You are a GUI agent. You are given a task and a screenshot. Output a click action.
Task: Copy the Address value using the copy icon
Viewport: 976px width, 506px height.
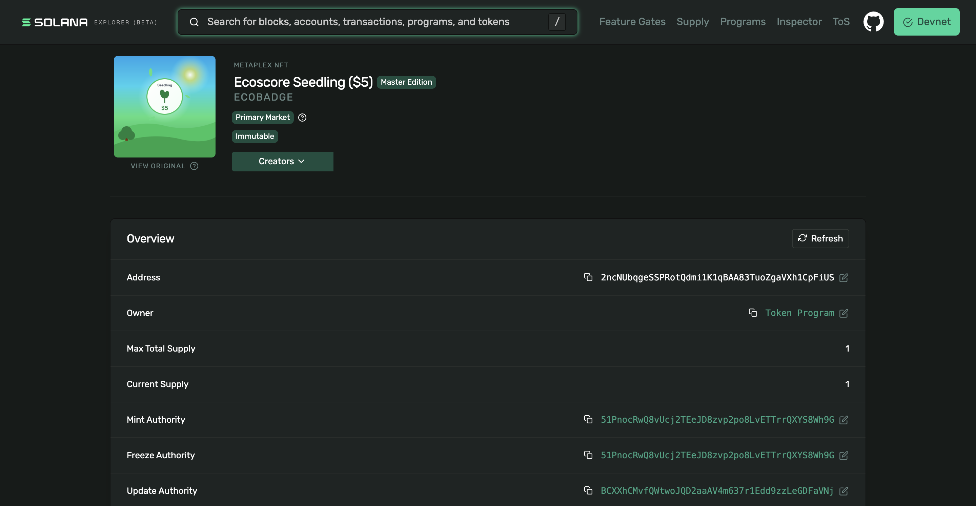click(x=588, y=277)
